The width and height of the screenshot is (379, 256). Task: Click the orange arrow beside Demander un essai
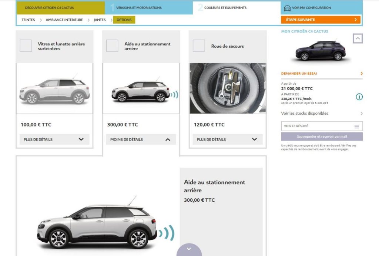(x=362, y=73)
